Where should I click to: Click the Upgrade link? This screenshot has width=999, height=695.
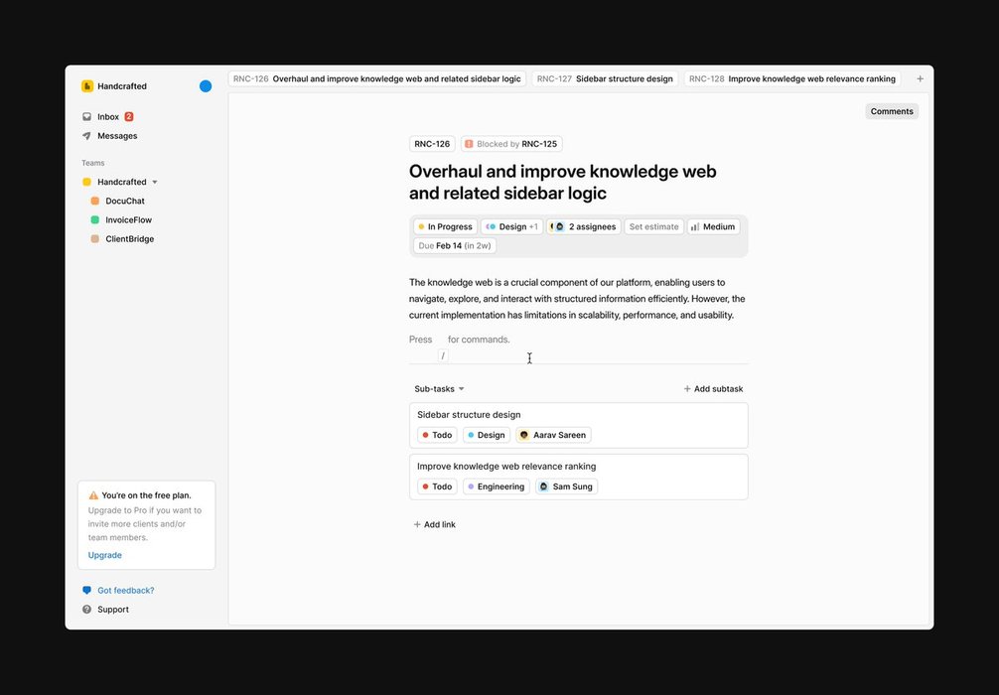[105, 555]
